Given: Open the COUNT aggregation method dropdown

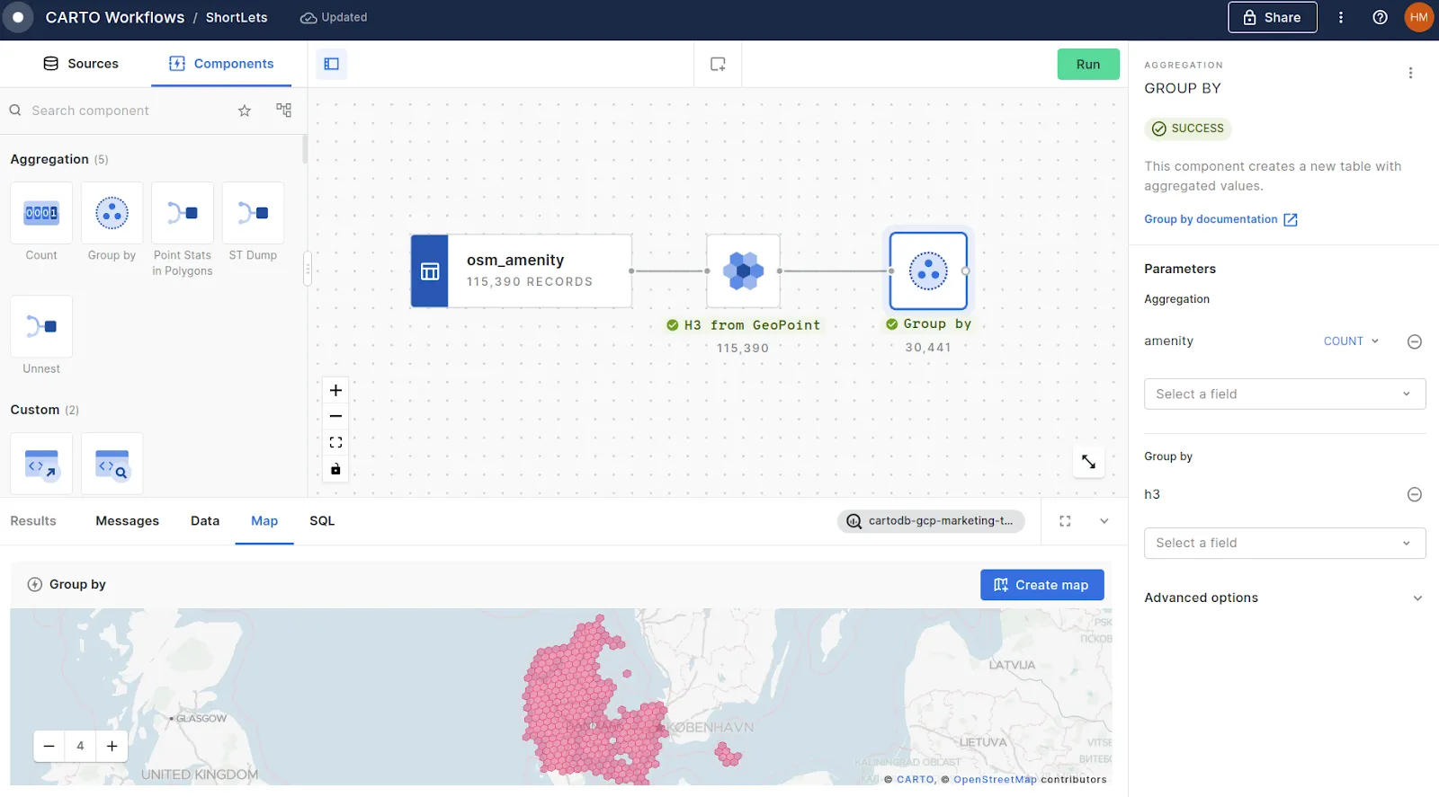Looking at the screenshot, I should click(x=1351, y=341).
